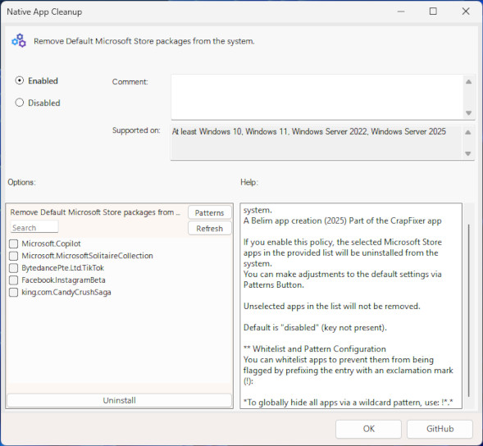Minimize the Native App Cleanup window
This screenshot has height=446, width=483.
click(401, 11)
